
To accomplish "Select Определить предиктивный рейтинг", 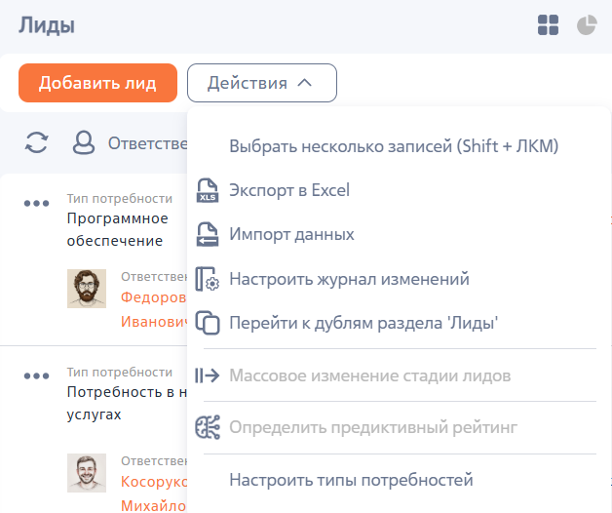I will (373, 427).
